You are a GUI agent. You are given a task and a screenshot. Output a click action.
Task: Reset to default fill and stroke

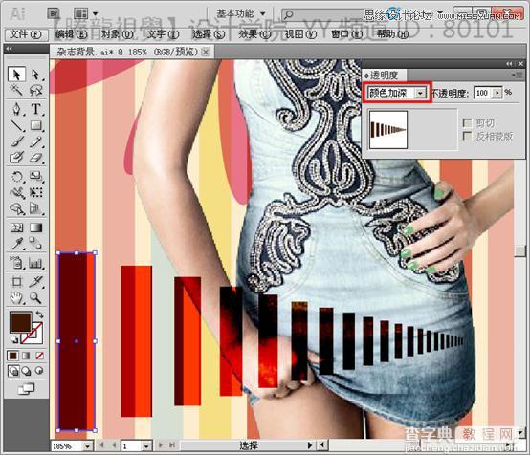coord(13,338)
